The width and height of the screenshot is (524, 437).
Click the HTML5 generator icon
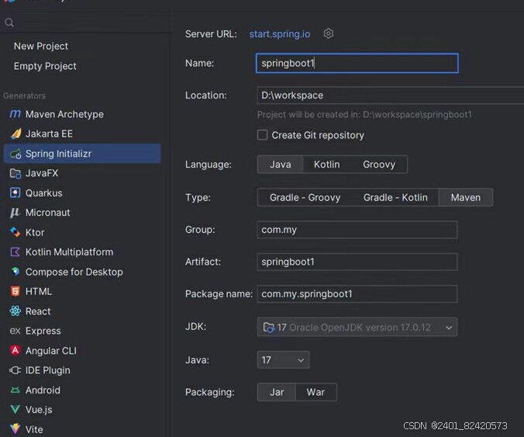(15, 291)
